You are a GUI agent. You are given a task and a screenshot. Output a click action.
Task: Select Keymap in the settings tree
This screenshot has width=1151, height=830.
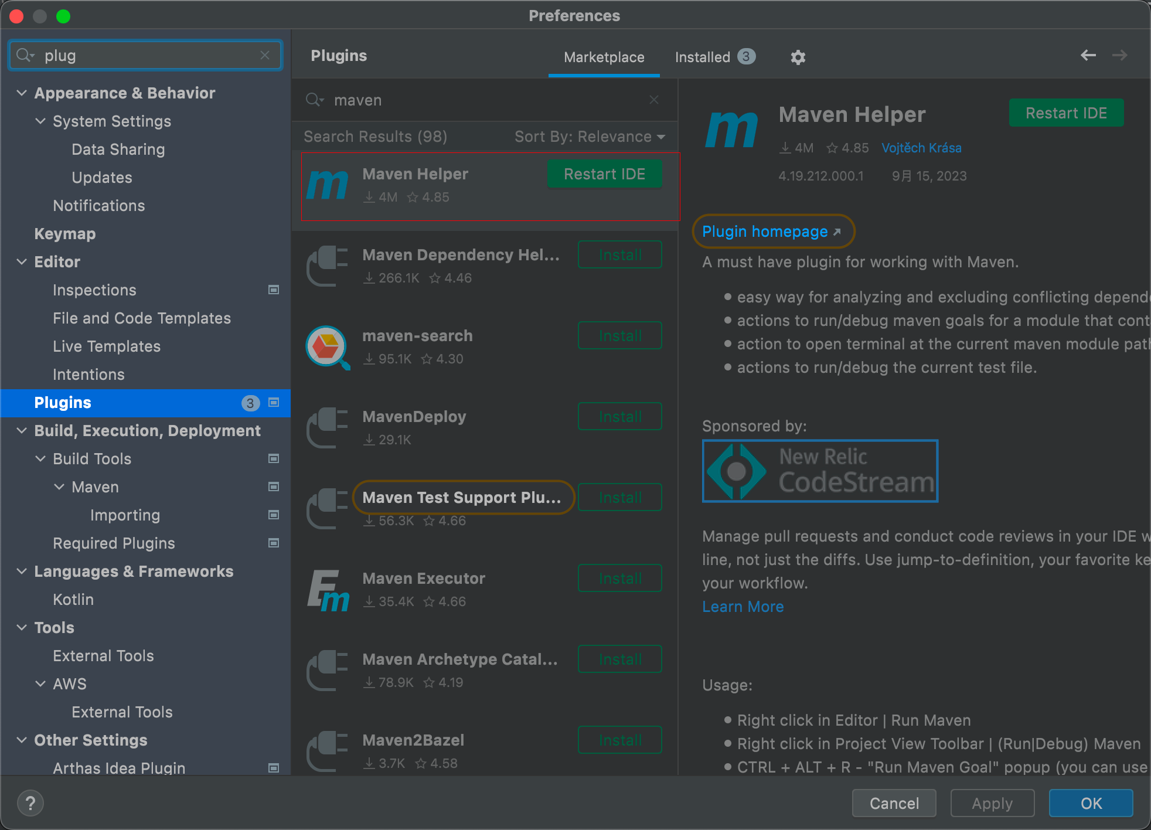[65, 234]
